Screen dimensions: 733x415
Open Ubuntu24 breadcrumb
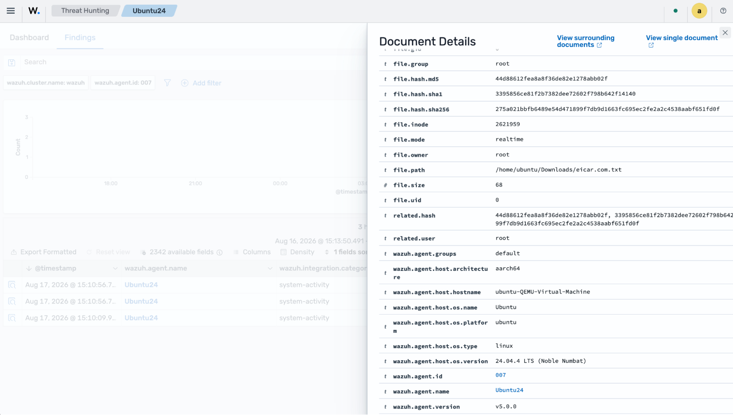149,11
